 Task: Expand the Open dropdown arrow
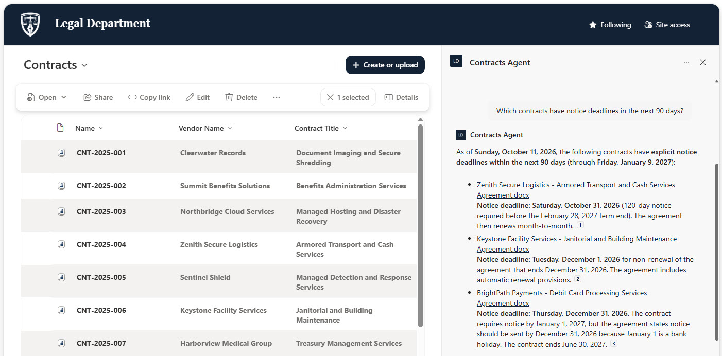[x=64, y=97]
